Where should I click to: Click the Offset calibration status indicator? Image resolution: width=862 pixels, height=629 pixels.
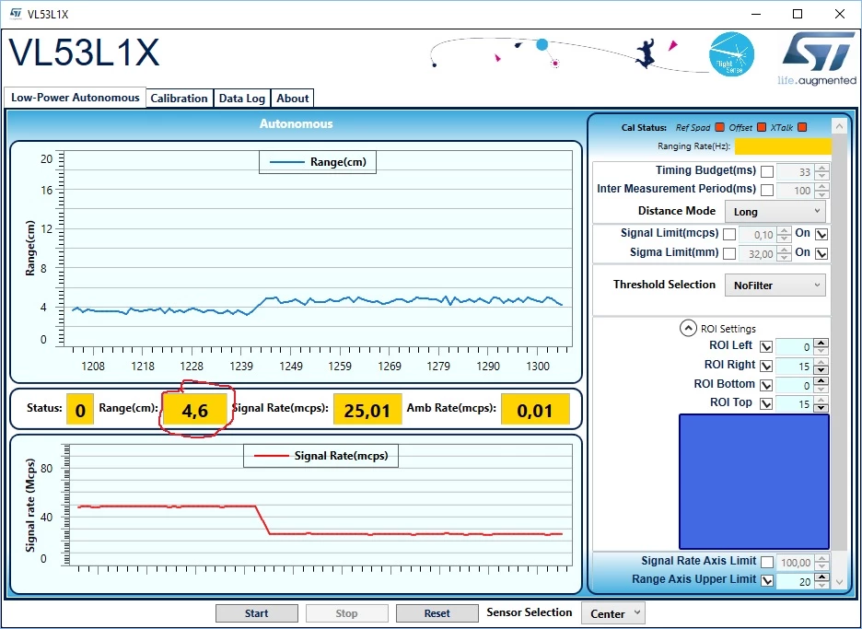762,128
